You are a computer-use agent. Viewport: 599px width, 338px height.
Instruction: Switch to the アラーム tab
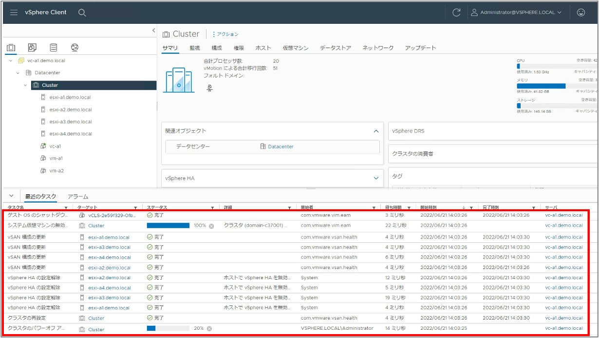[x=78, y=197]
